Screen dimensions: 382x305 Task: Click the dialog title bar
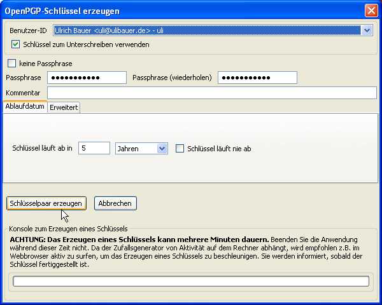[183, 11]
